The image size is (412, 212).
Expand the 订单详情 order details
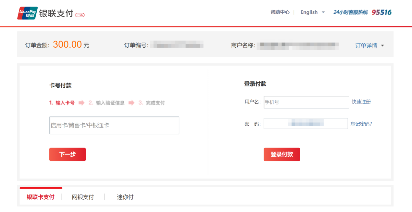coord(369,45)
